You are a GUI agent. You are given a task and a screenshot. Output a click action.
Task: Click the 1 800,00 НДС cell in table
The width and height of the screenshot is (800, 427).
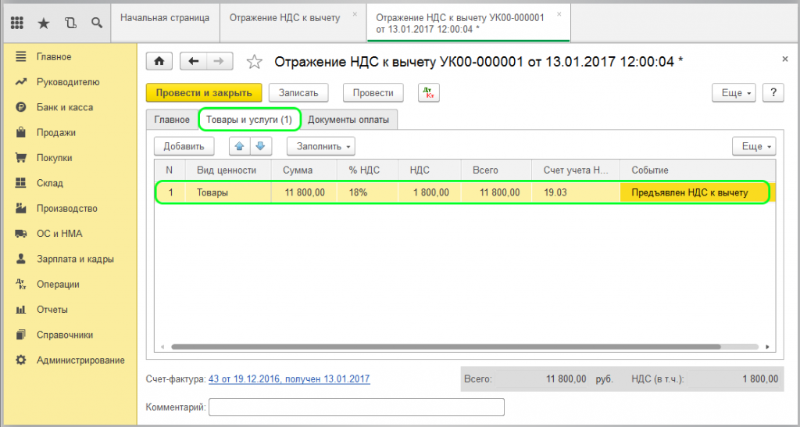coord(430,192)
